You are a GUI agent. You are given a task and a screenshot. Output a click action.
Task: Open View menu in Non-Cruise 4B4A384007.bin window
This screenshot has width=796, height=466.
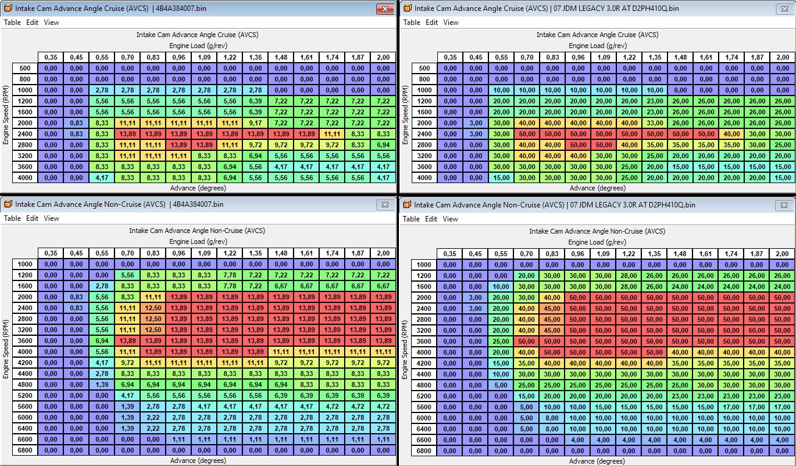point(52,218)
